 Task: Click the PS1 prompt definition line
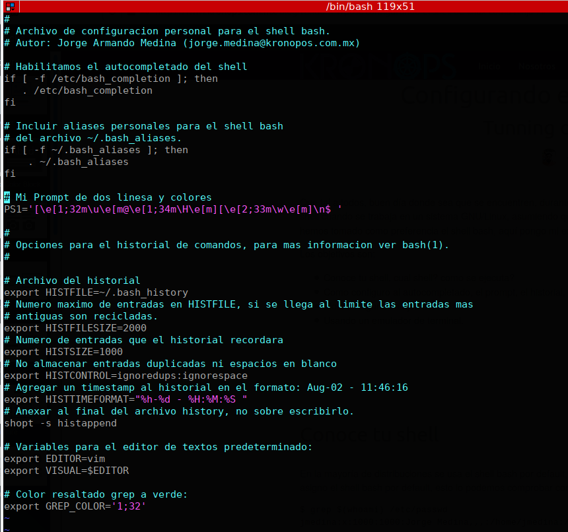click(x=172, y=209)
